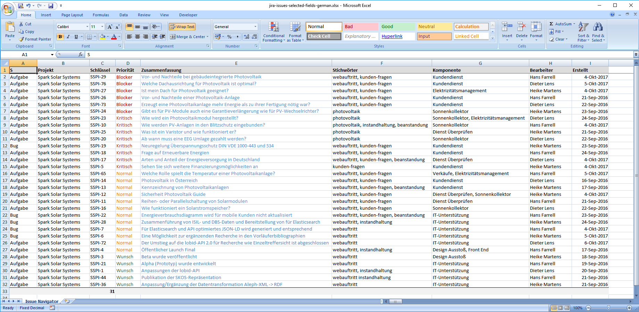Apply the Bad cell style
Screen dimensions: 639x312
[x=360, y=27]
